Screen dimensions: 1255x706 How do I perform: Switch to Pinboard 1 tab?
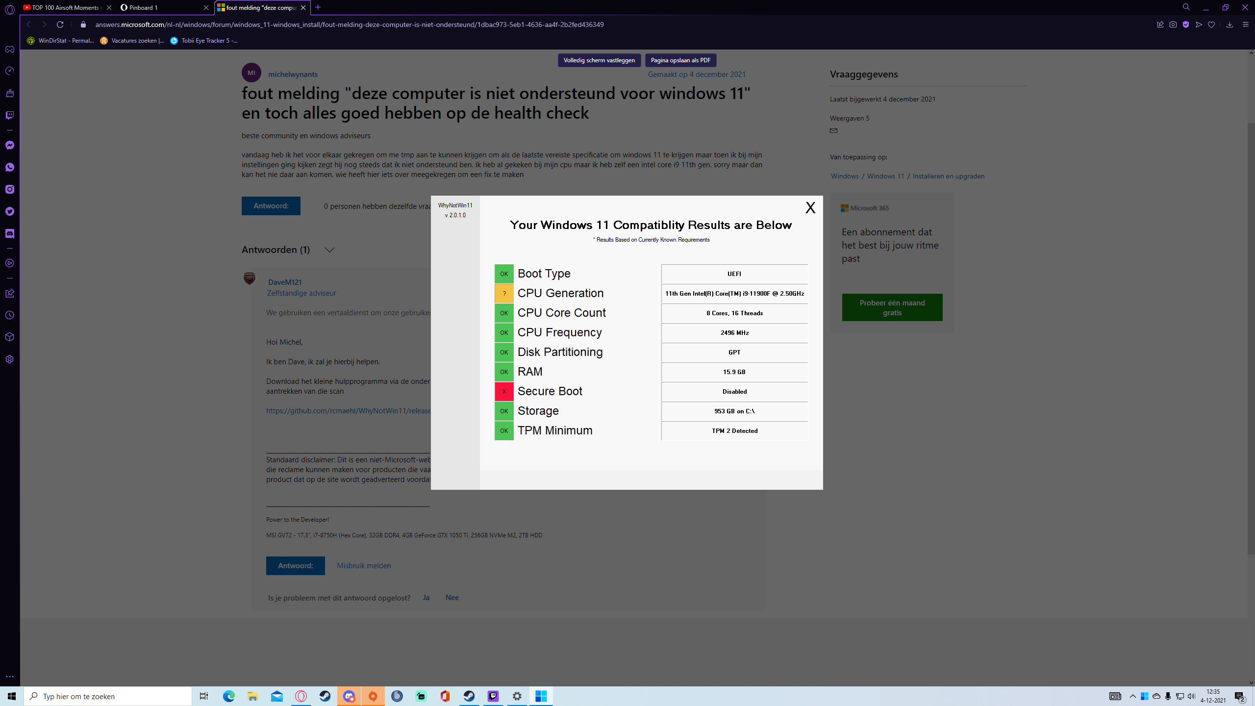click(x=164, y=7)
